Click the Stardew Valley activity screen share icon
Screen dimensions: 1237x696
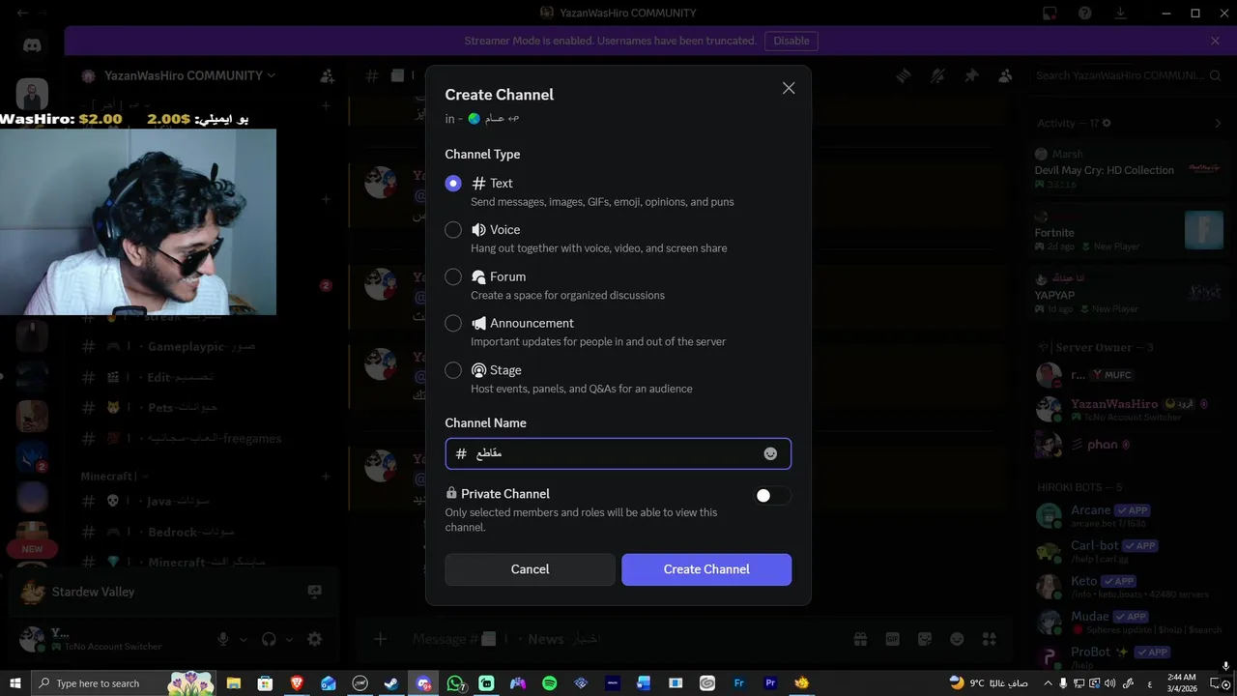pyautogui.click(x=314, y=591)
